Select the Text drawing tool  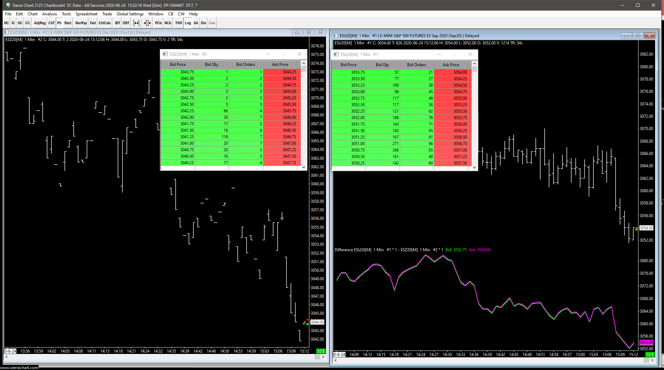(x=92, y=23)
